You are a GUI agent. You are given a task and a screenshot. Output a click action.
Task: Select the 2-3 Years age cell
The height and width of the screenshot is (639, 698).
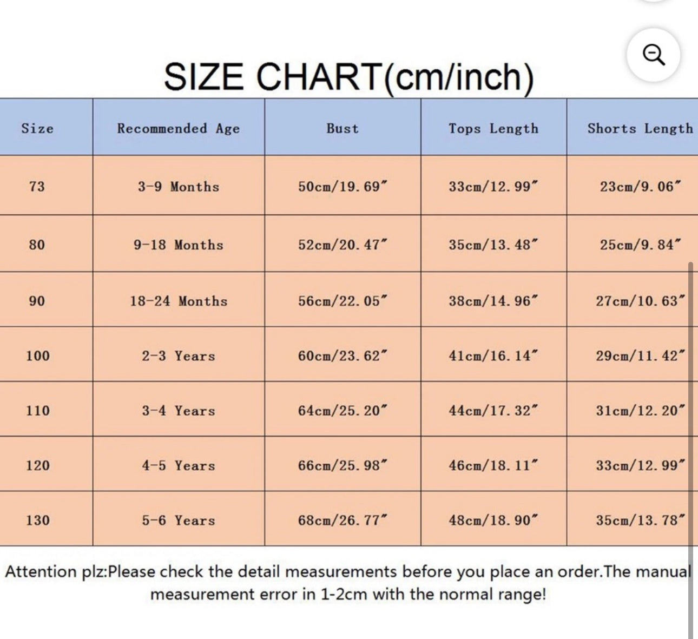[179, 355]
